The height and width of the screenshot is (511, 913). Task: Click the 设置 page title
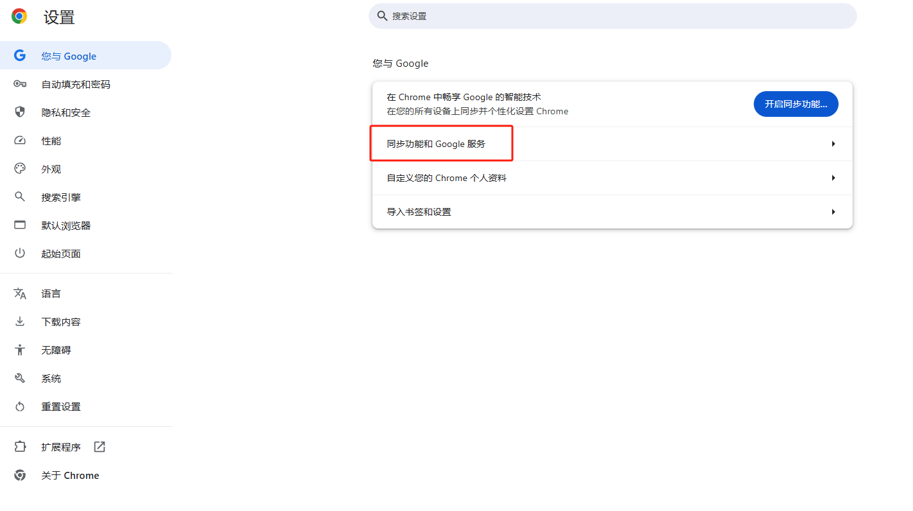[x=59, y=17]
